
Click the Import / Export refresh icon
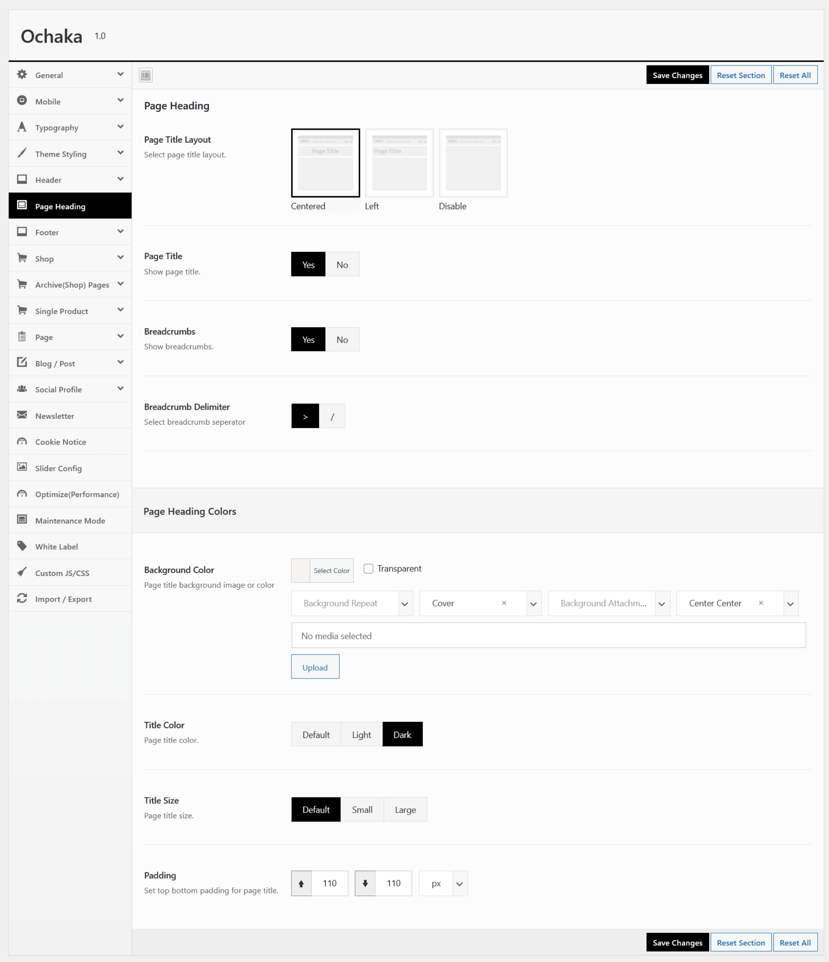(x=22, y=599)
